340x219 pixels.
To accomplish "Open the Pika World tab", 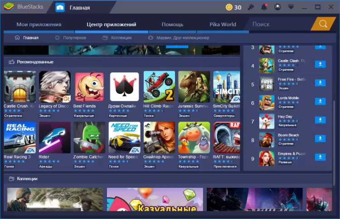I will click(223, 24).
